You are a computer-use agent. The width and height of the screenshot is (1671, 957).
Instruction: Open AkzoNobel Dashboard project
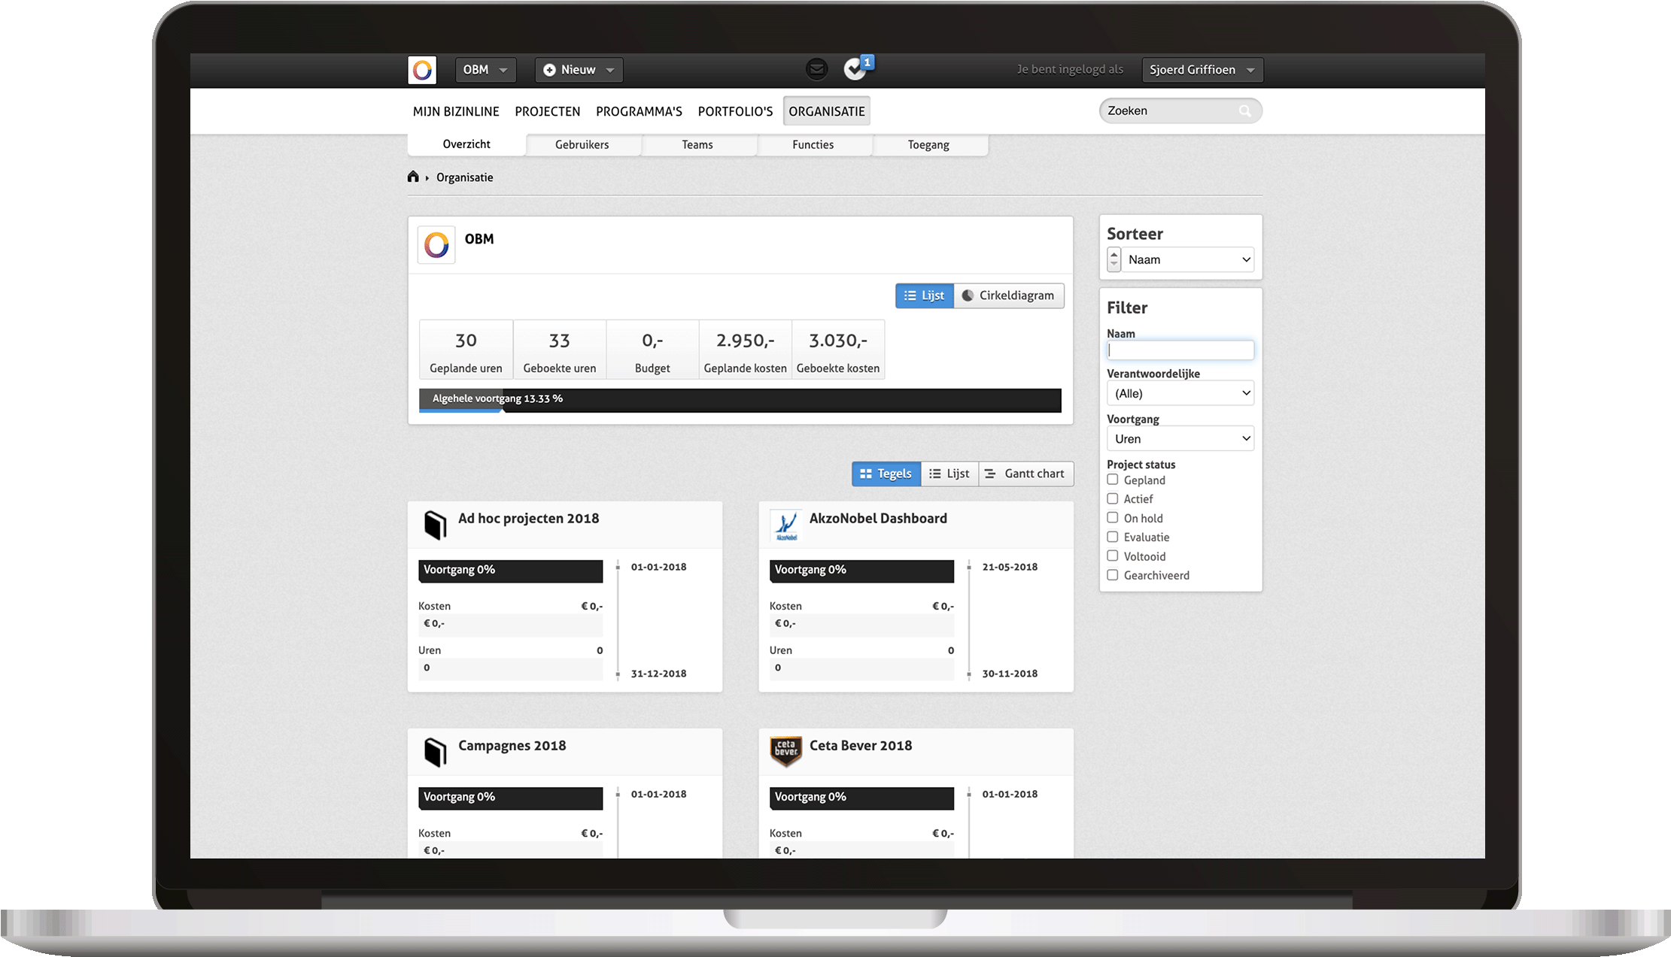878,519
